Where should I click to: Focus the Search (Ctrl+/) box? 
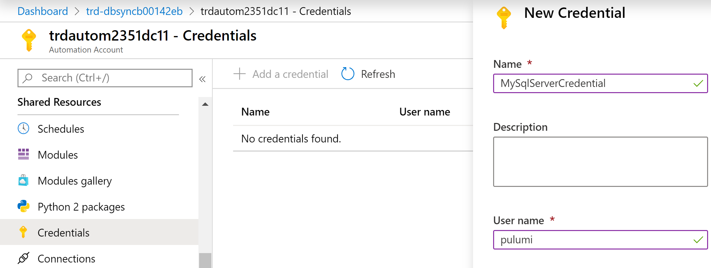pyautogui.click(x=110, y=78)
